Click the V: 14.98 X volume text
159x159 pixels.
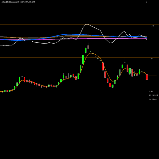click(x=154, y=95)
